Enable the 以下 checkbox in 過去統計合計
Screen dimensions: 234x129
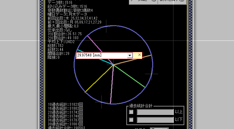tap(131, 120)
